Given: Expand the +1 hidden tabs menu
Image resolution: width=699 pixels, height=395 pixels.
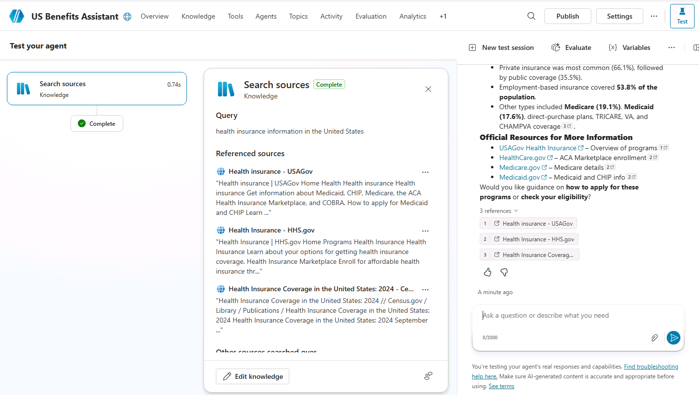Looking at the screenshot, I should [443, 16].
